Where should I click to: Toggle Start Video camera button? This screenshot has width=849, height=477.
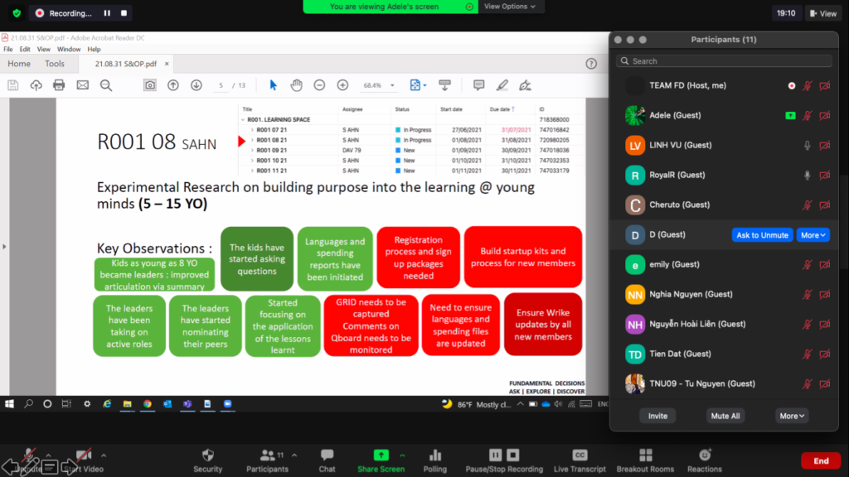coord(83,455)
